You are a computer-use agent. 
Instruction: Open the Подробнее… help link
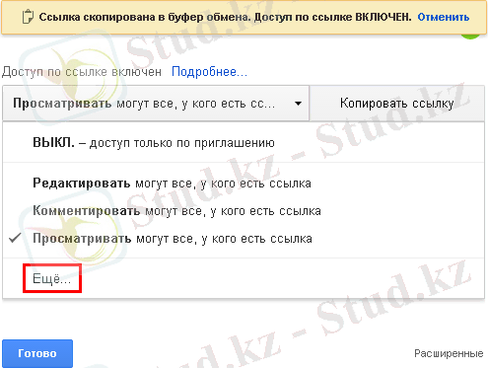tap(209, 71)
